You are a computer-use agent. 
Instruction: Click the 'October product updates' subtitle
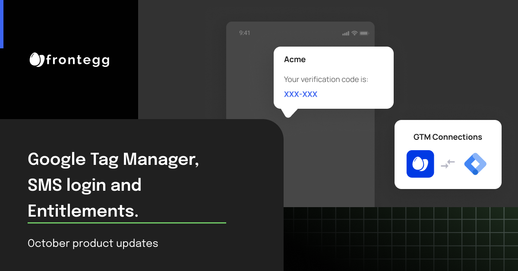(x=93, y=243)
